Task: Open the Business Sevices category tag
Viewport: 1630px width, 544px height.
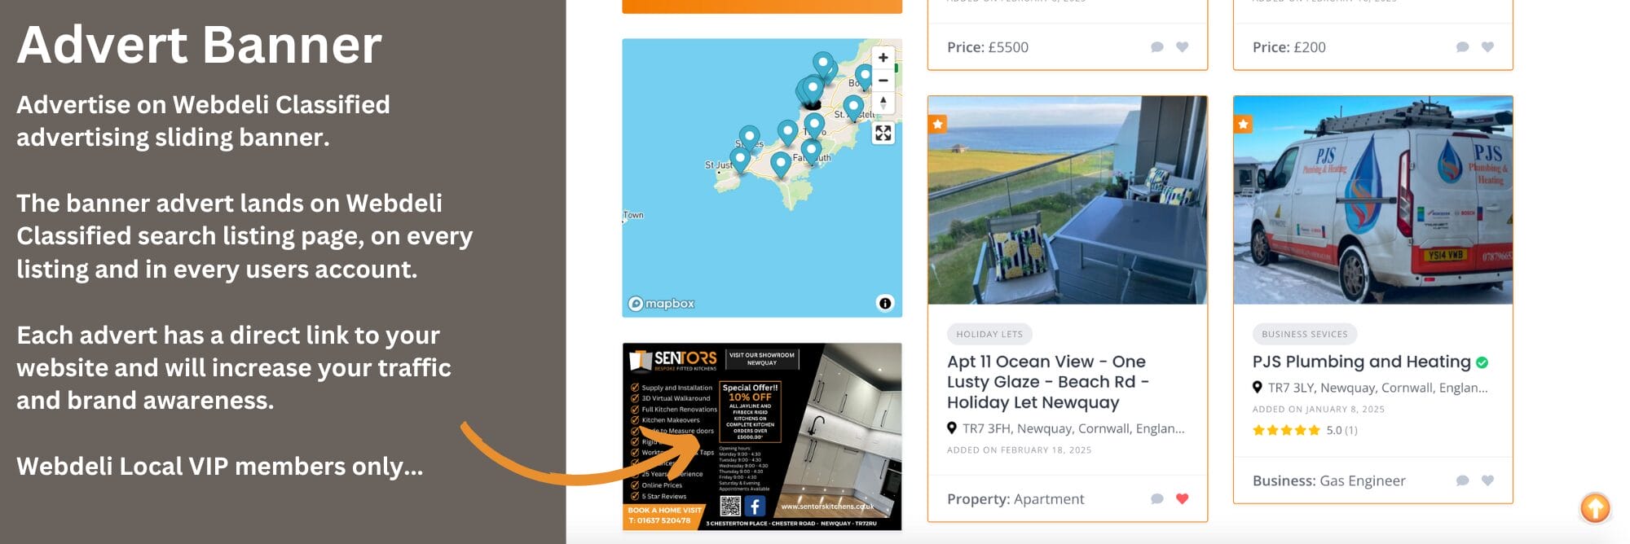Action: 1304,334
